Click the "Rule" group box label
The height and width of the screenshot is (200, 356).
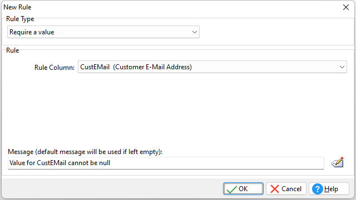[12, 50]
